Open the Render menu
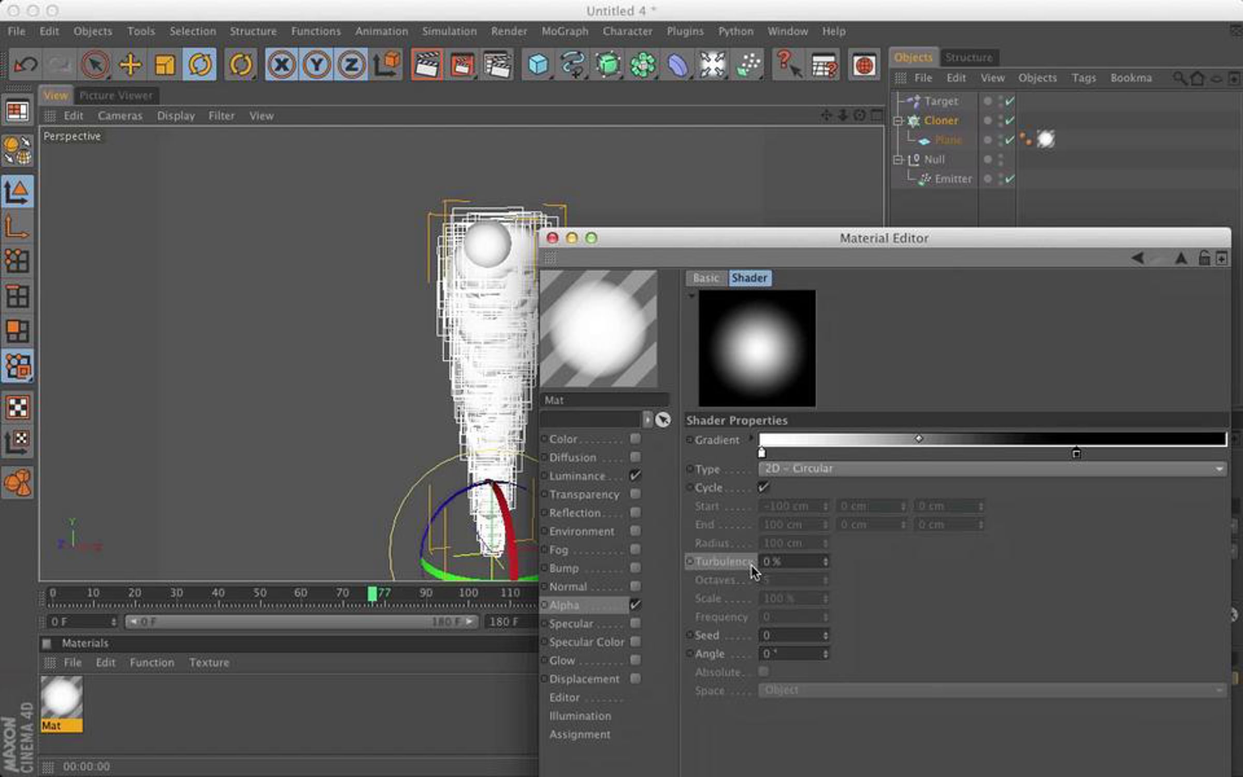 click(509, 31)
